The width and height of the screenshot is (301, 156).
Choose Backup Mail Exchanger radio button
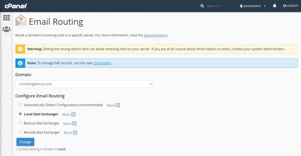click(20, 123)
